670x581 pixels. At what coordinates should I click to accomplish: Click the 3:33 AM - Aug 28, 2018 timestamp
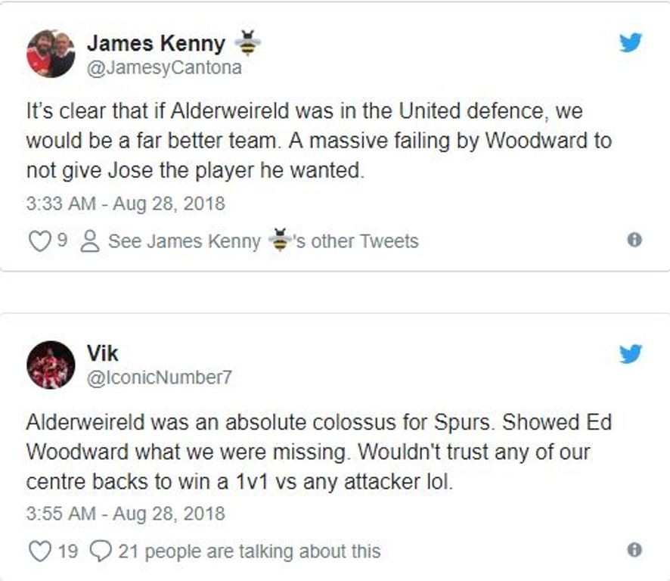[x=126, y=204]
